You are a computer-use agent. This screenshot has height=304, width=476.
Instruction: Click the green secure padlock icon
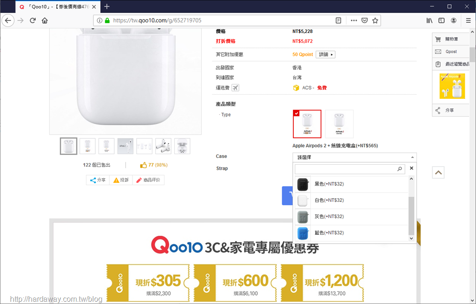[107, 20]
